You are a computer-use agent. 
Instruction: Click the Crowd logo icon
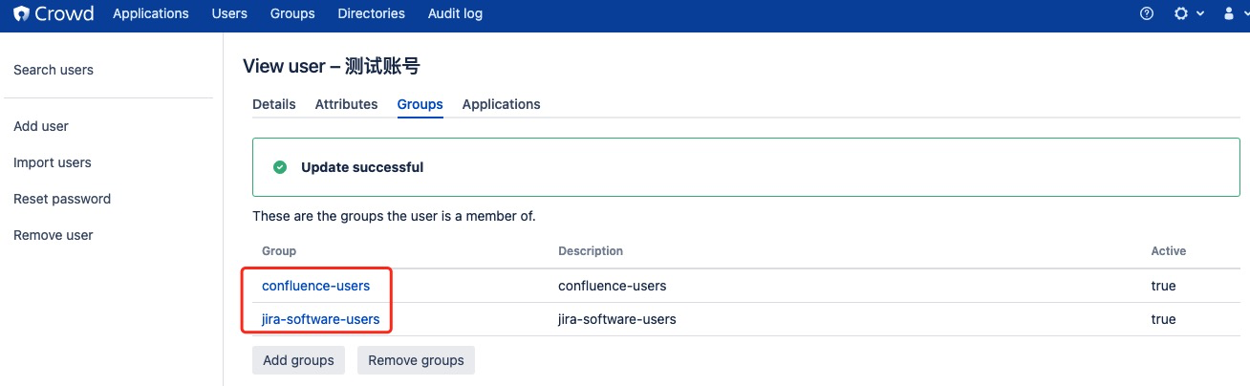point(20,13)
